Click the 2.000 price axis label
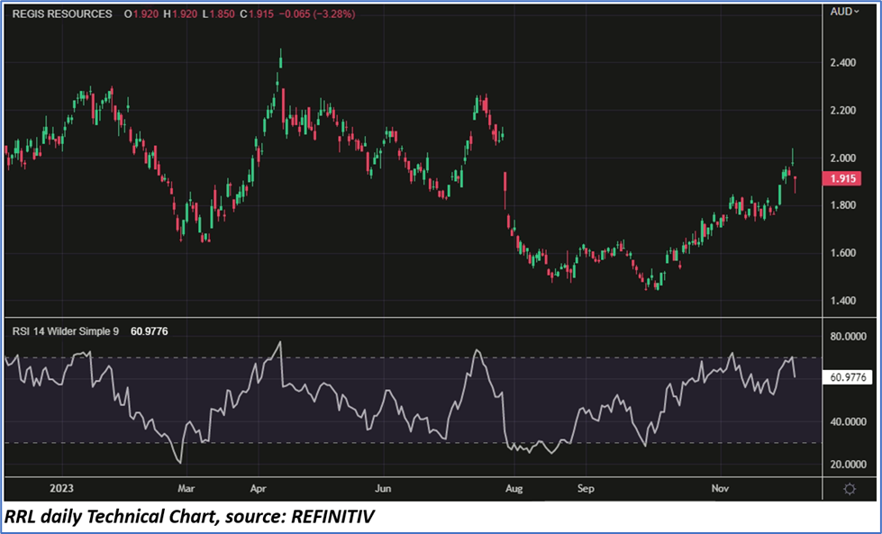 (842, 158)
